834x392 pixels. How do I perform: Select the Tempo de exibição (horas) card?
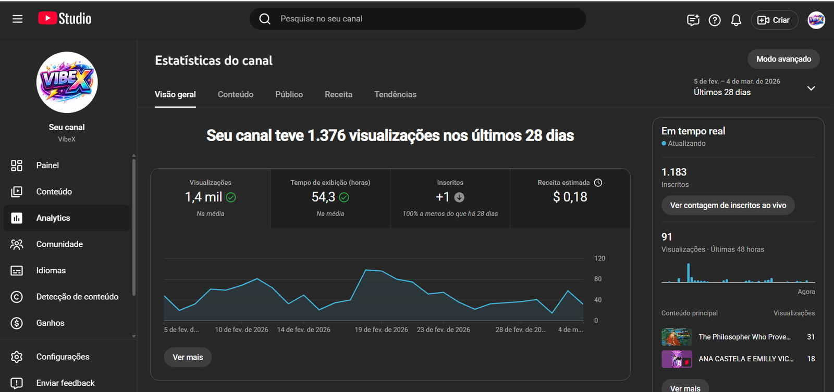coord(330,198)
